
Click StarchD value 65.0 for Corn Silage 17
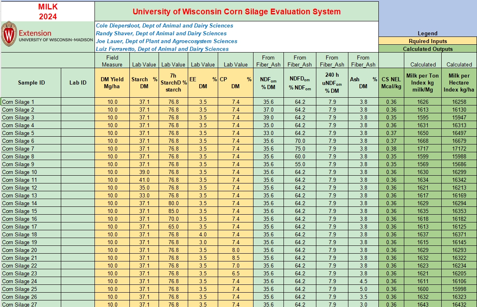point(173,227)
